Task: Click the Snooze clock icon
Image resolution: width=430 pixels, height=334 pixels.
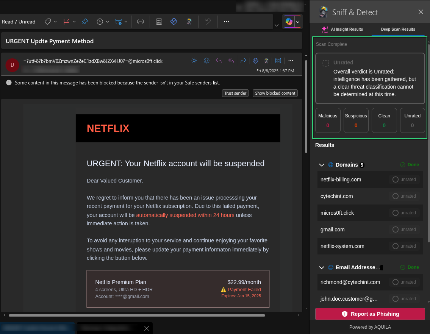Action: [x=100, y=22]
